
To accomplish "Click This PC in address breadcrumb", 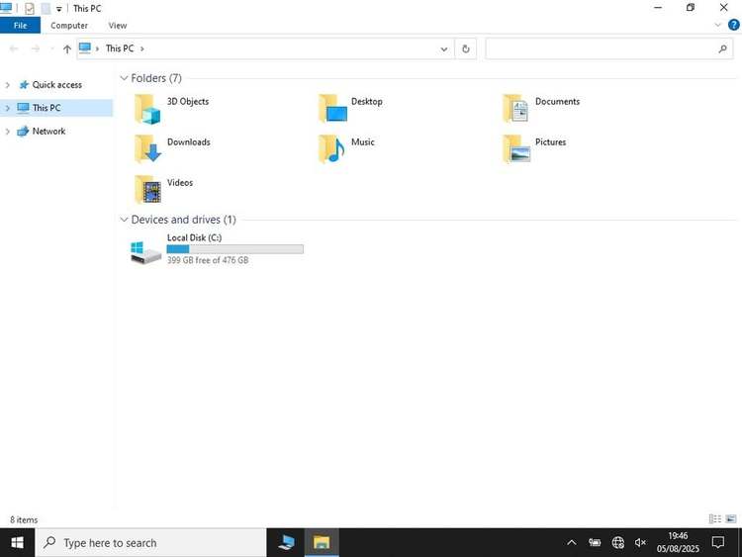I will pyautogui.click(x=120, y=48).
